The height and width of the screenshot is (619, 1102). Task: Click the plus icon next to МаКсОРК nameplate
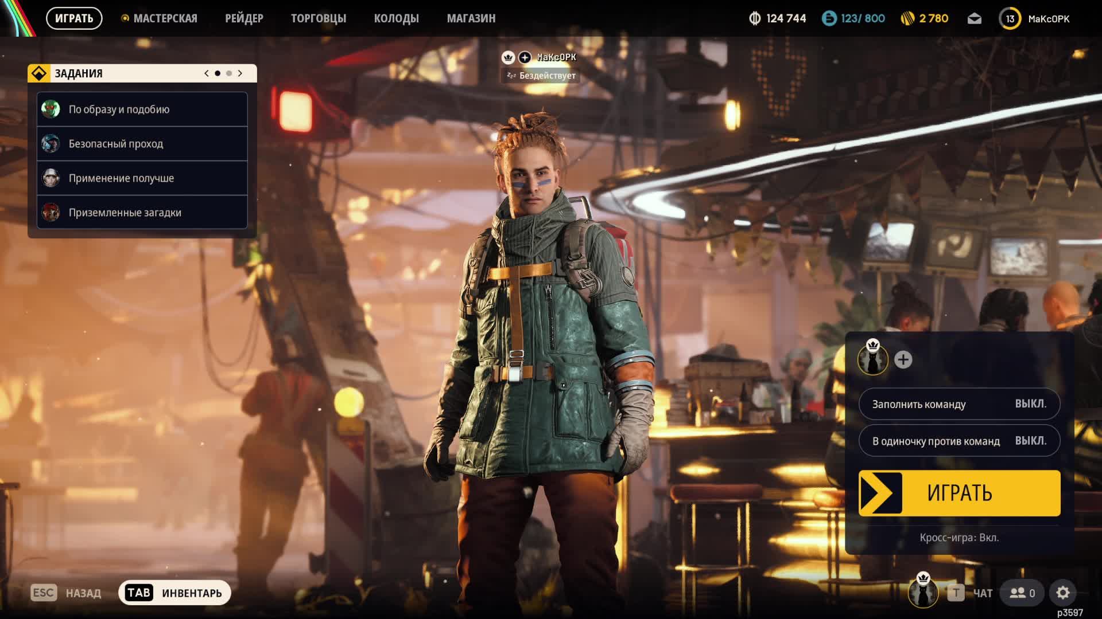(x=525, y=57)
